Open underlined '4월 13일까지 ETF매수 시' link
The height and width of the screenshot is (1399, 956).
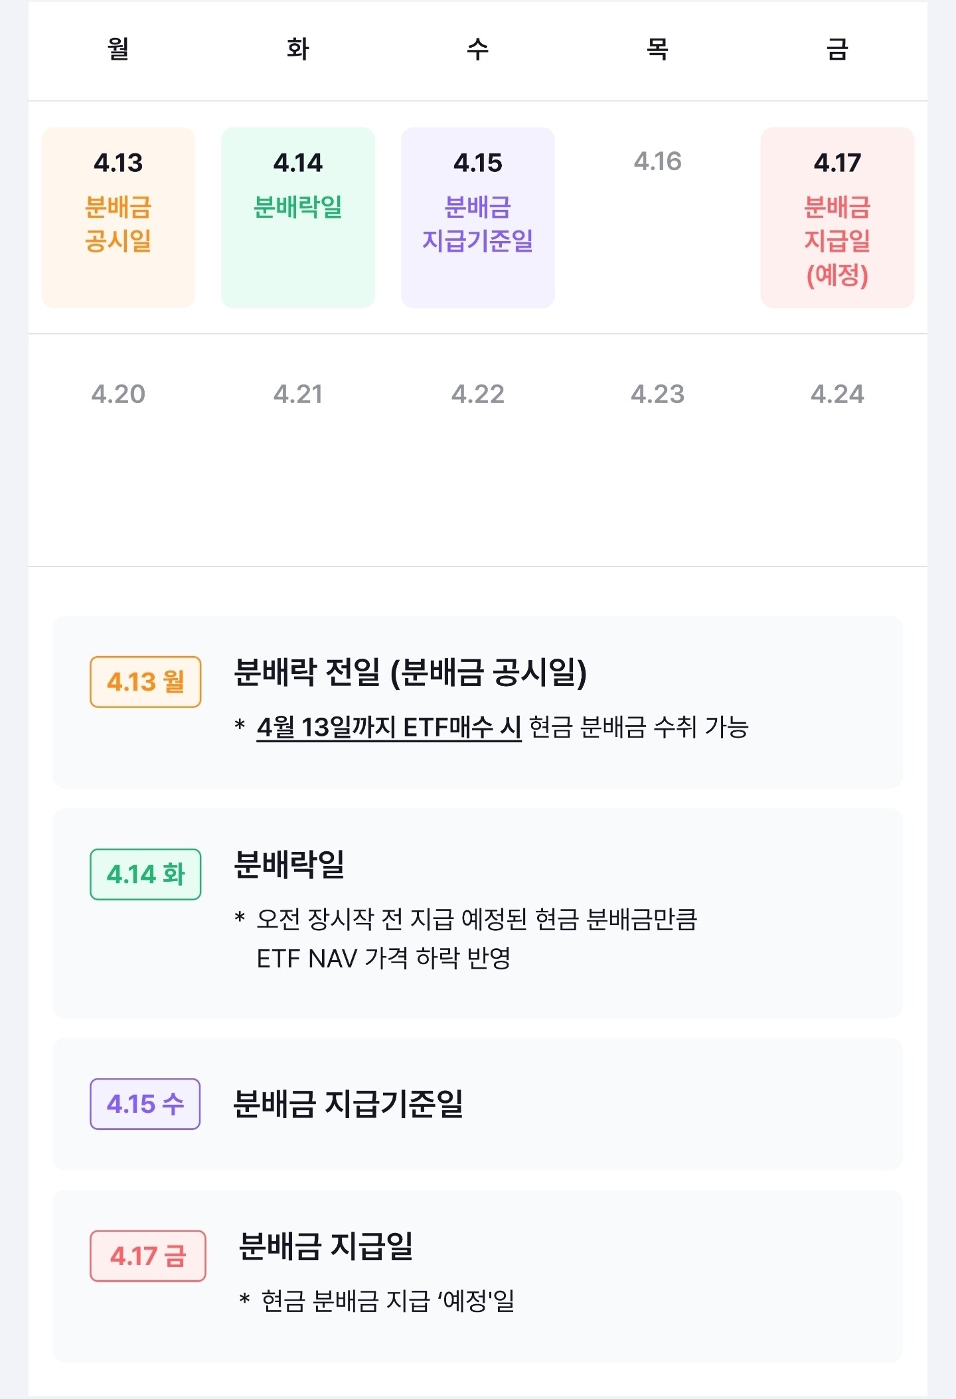(x=389, y=728)
